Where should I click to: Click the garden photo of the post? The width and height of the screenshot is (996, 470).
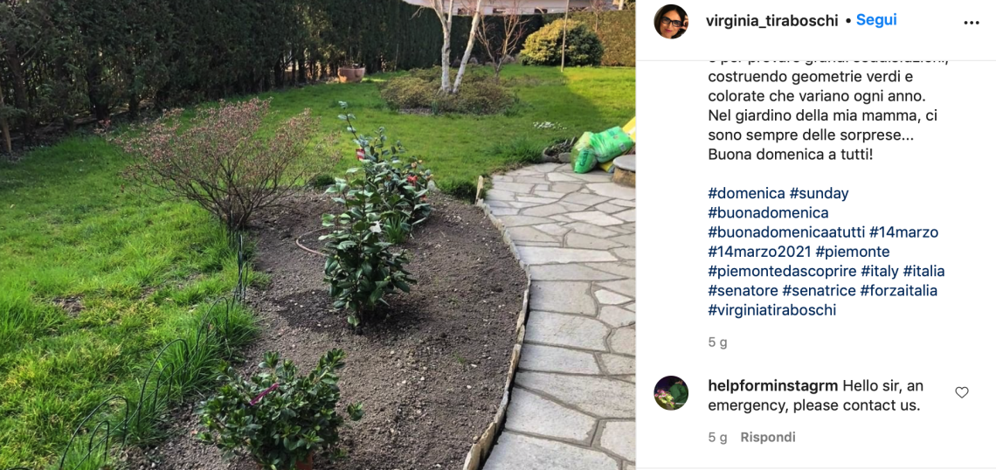pos(318,235)
